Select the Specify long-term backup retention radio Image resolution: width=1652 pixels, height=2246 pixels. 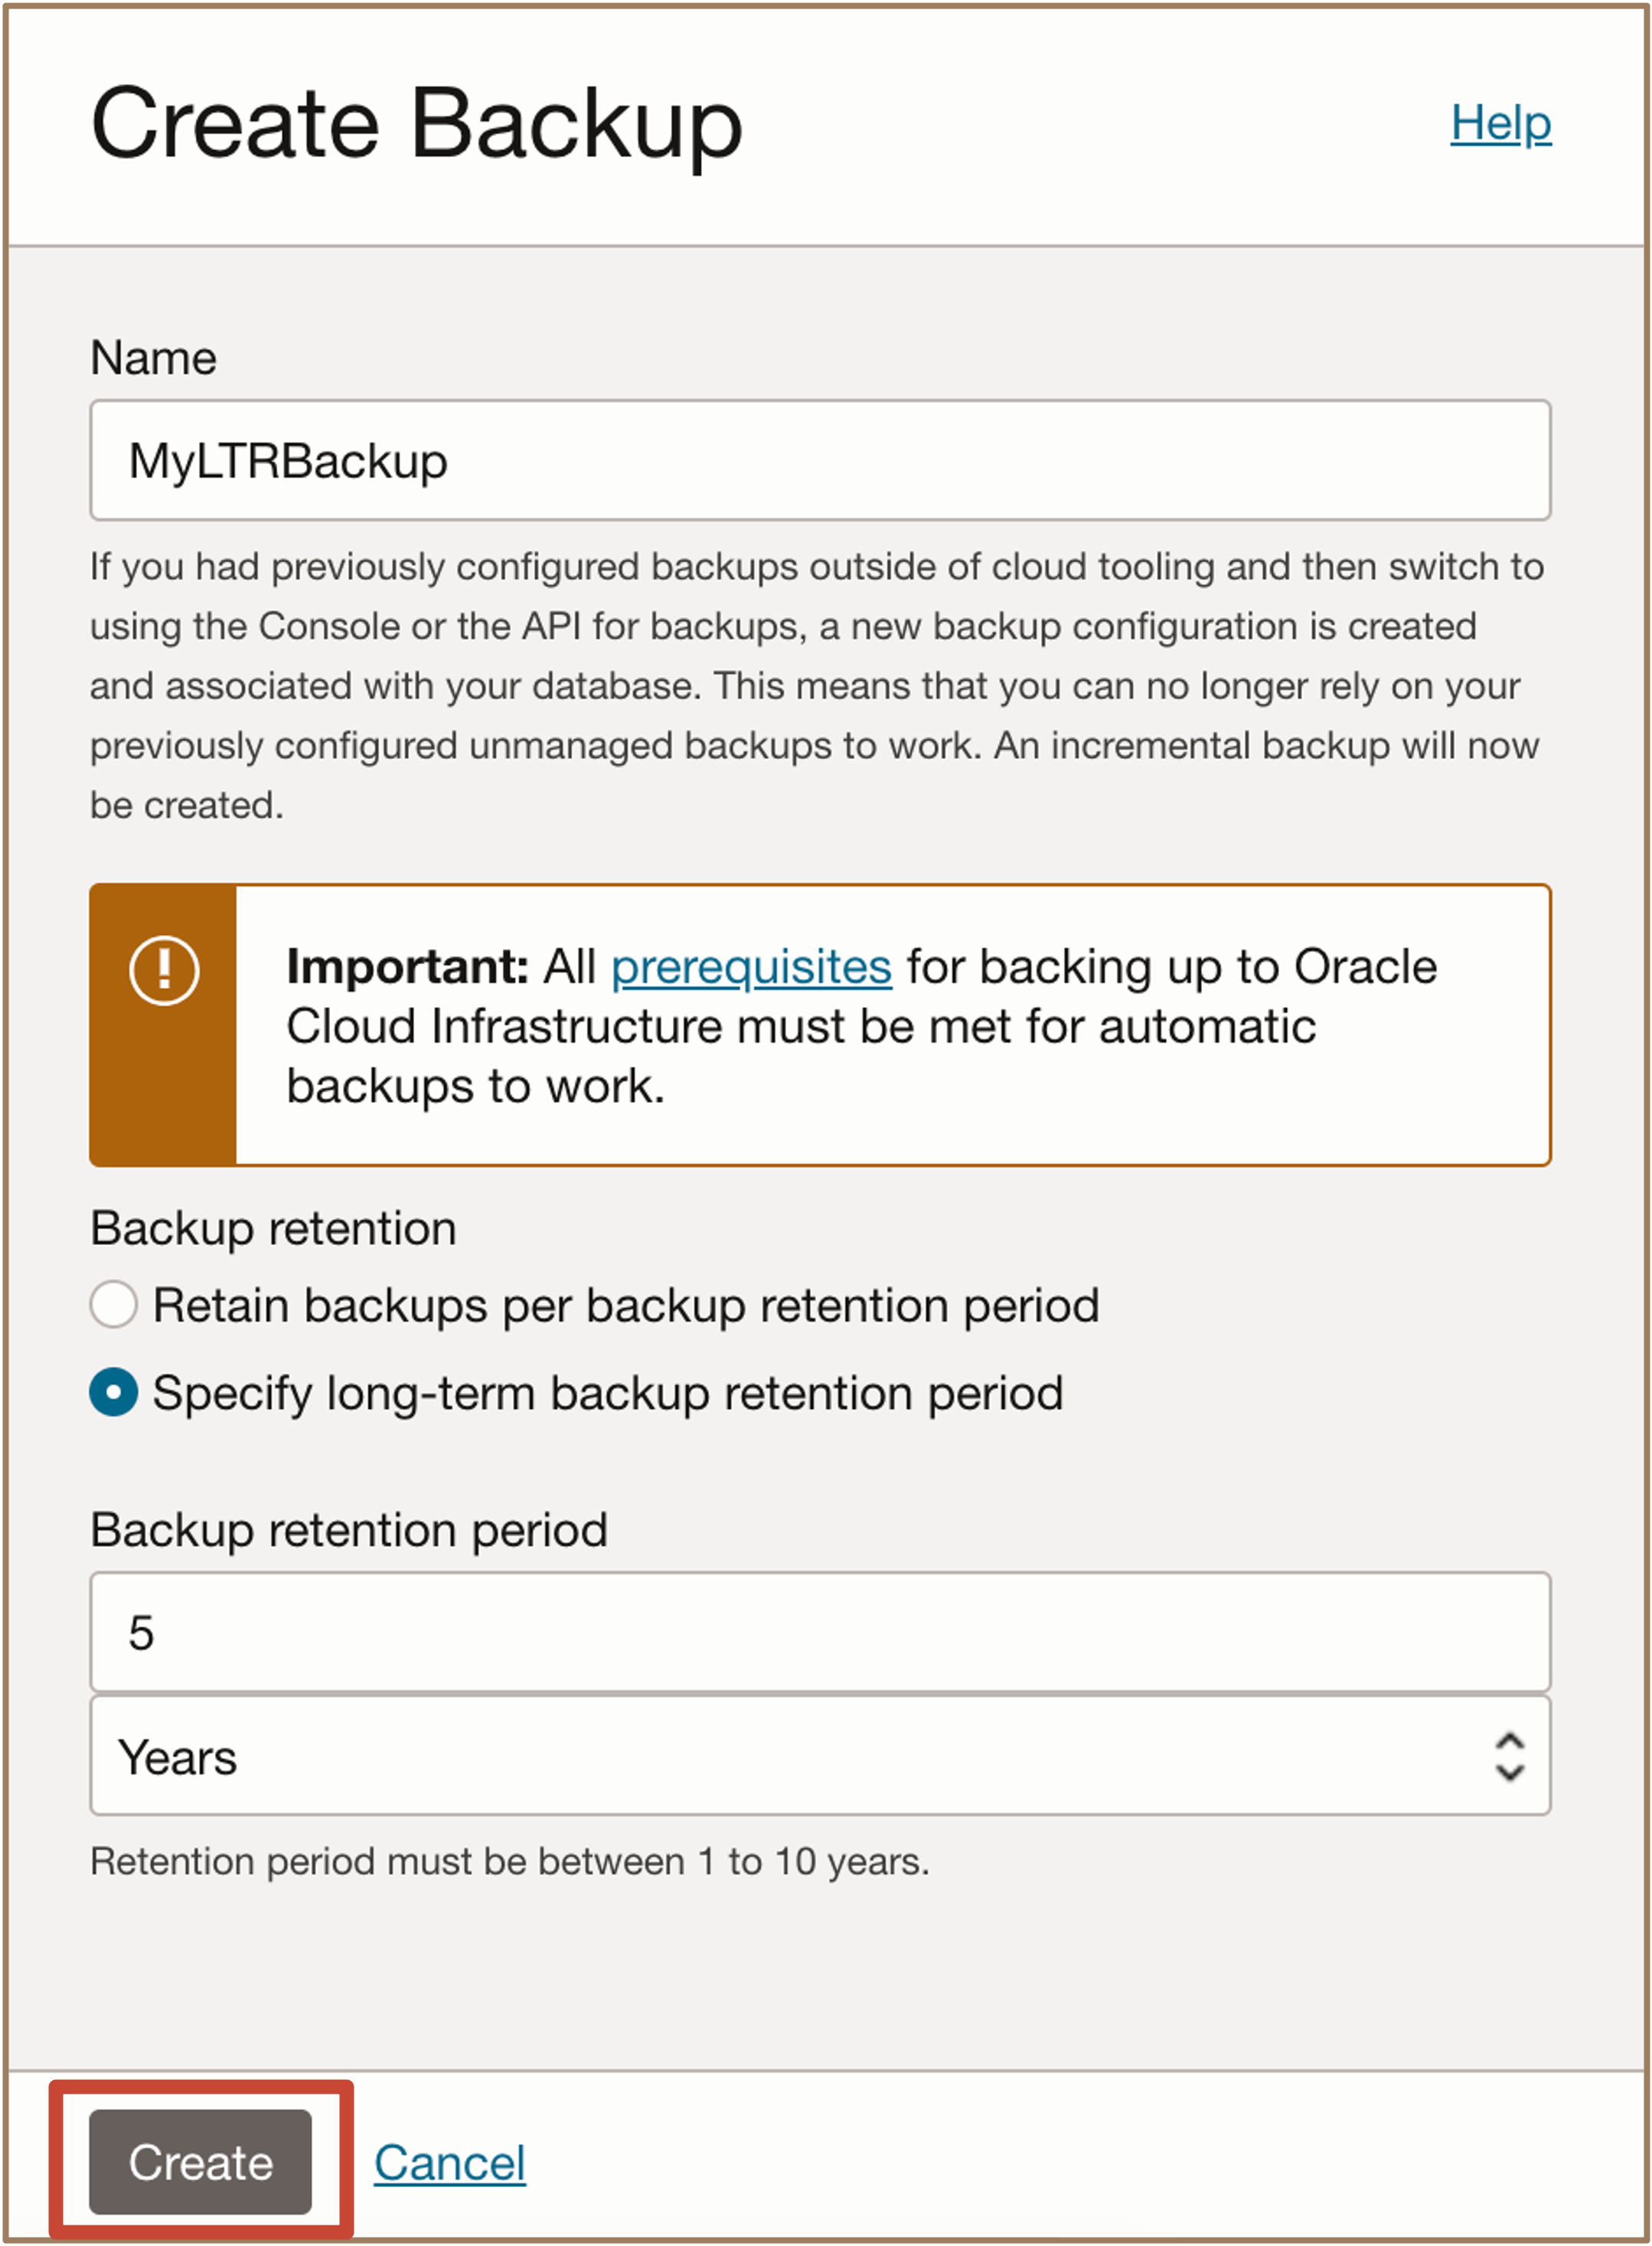(x=114, y=1391)
